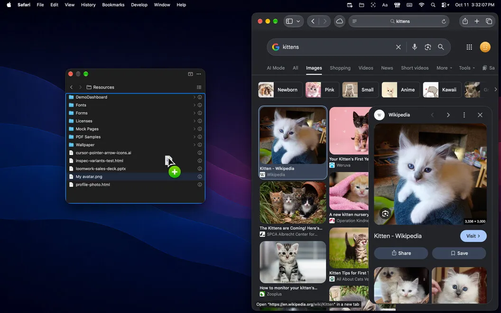Open the three-dot menu in Resources window

pos(199,74)
